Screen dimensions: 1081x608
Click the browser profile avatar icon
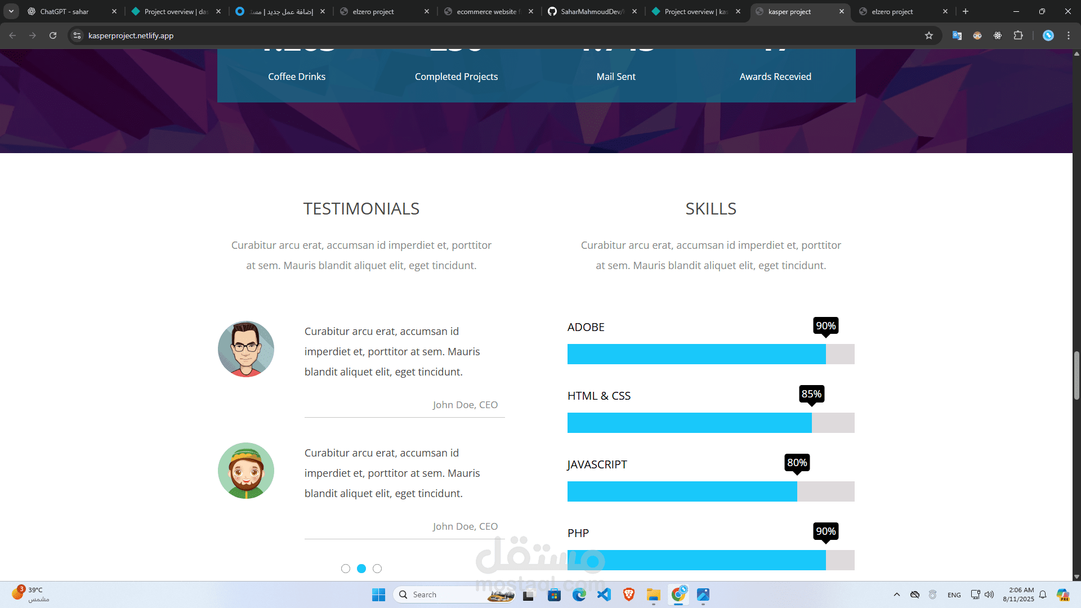(x=1048, y=35)
